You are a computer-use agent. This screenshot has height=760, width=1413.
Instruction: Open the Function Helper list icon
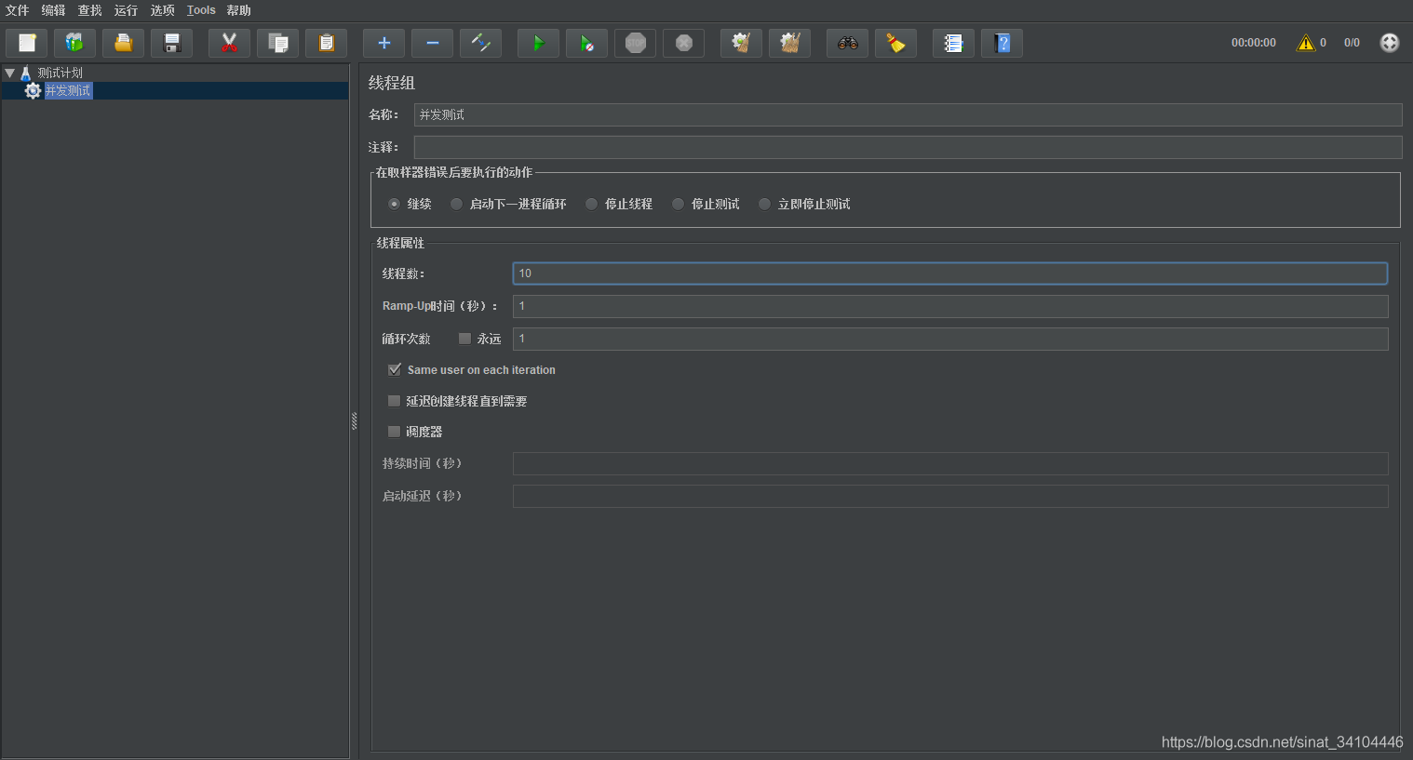click(953, 43)
